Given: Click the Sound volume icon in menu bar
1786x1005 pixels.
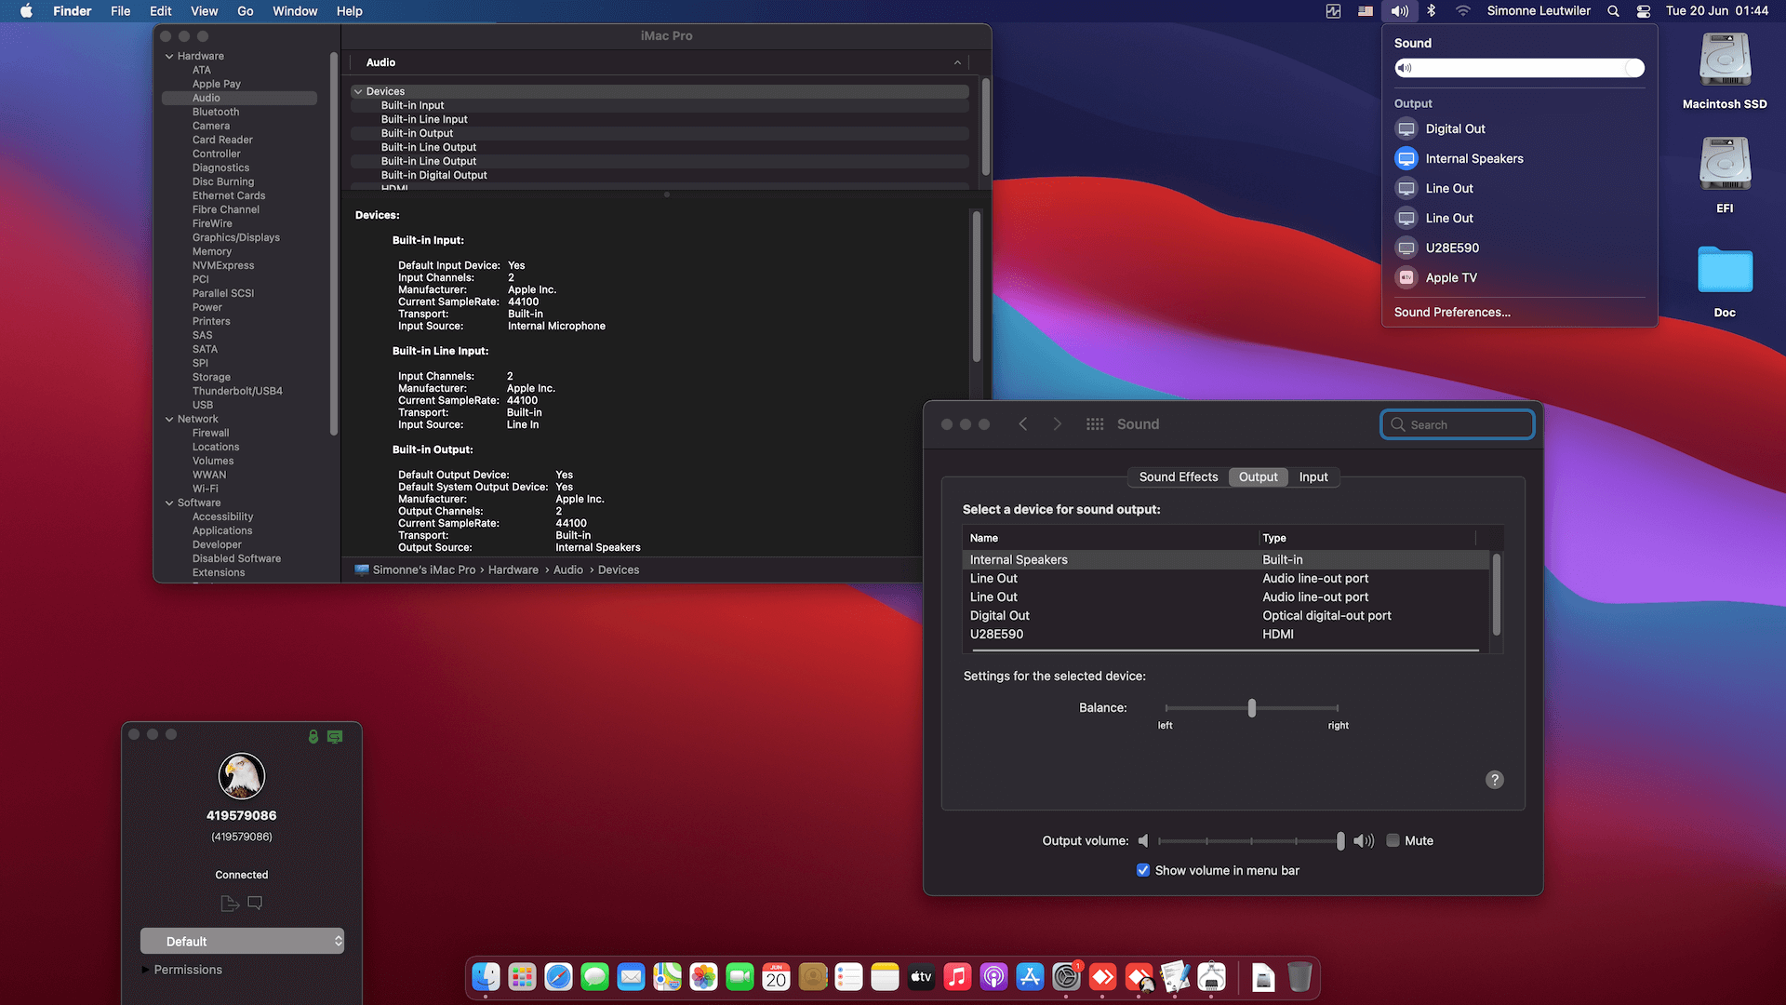Looking at the screenshot, I should 1400,11.
